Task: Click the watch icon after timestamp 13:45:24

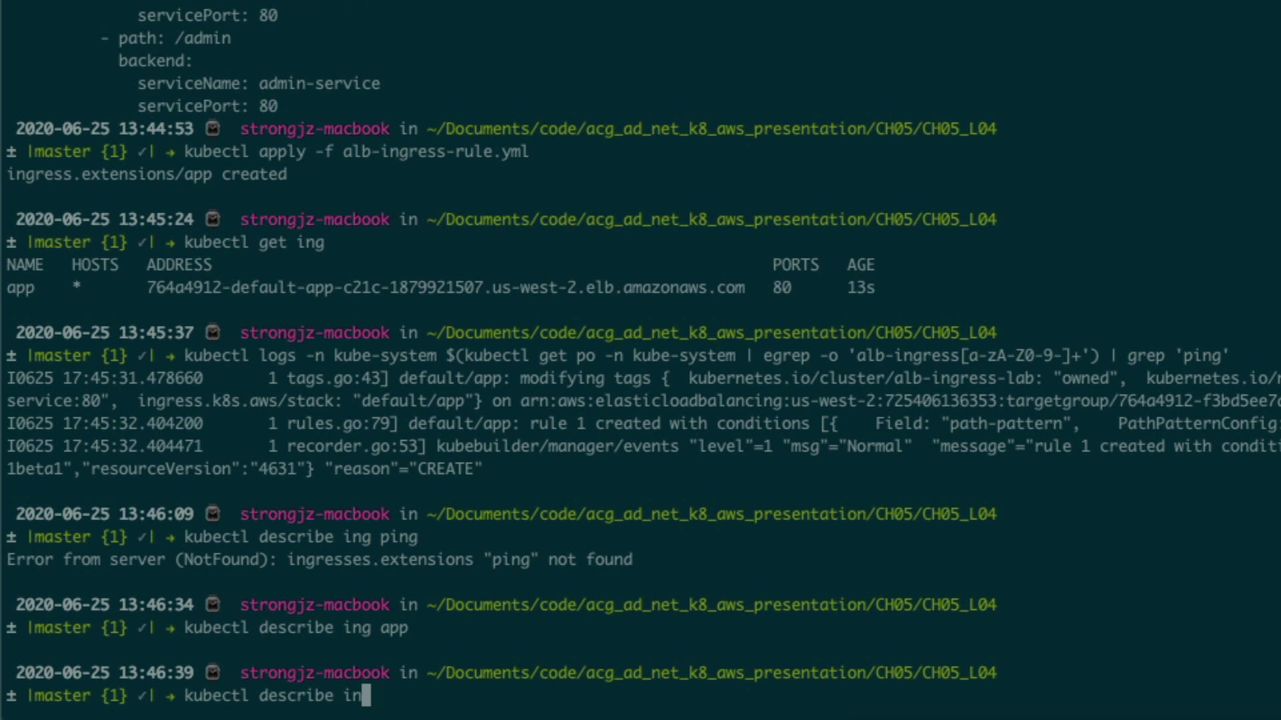Action: pos(213,219)
